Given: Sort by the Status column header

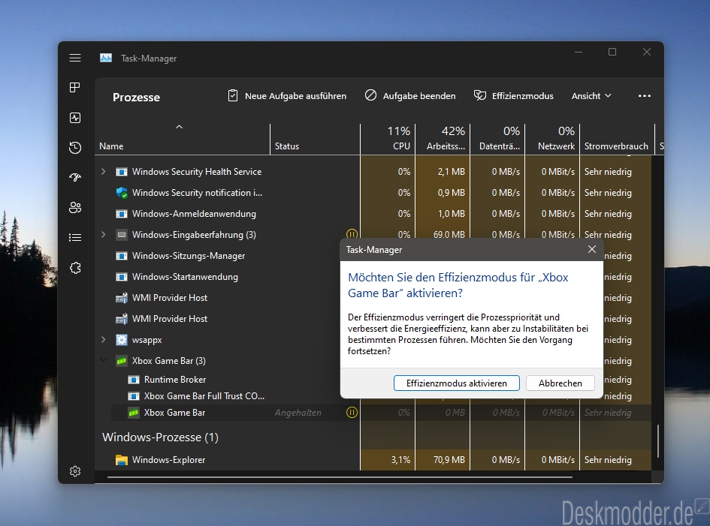Looking at the screenshot, I should [315, 140].
